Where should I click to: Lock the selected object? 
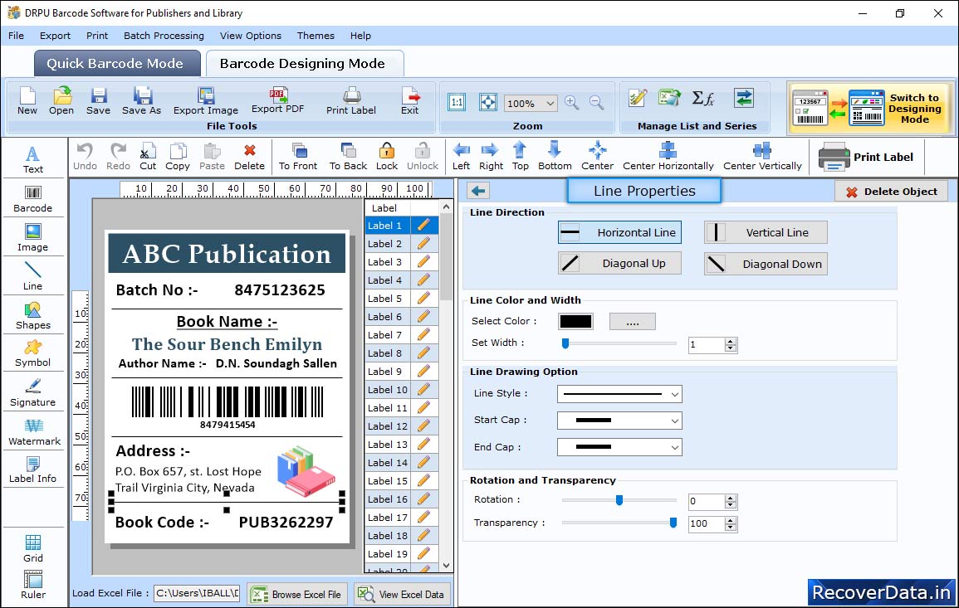(x=387, y=157)
